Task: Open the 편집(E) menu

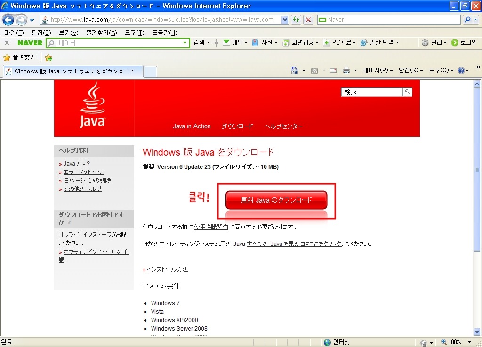Action: [x=41, y=32]
